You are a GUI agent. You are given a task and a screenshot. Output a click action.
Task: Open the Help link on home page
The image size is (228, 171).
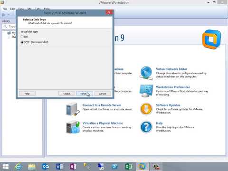coord(159,123)
